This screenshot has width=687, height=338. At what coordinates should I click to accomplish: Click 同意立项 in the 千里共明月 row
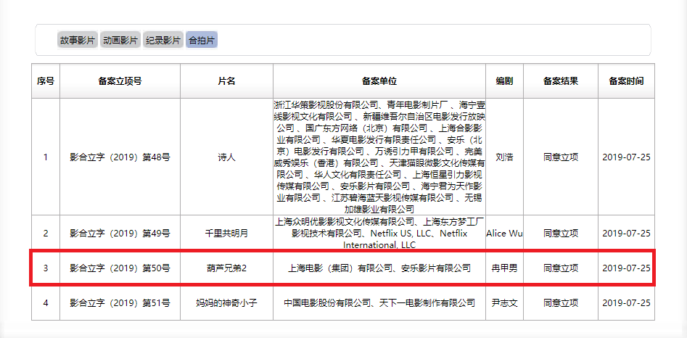(x=561, y=234)
